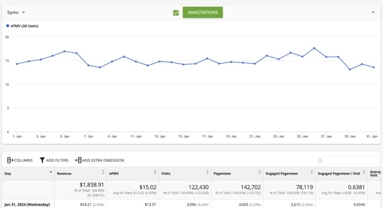Click the Day column header
Screen dimensions: 383x208
(x=8, y=173)
